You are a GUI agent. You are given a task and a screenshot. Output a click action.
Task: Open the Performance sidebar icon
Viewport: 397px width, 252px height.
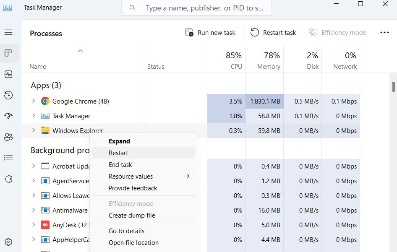click(x=8, y=74)
